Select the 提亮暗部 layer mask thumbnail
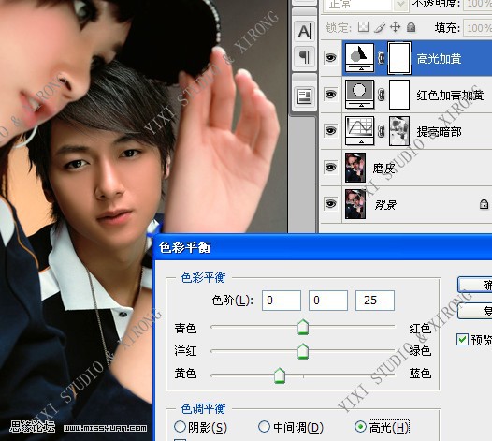This screenshot has width=492, height=441. click(x=399, y=131)
